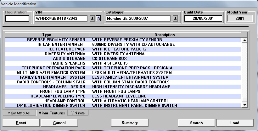Focus the Build Date field
Viewport: 258px width, 131px height.
[203, 18]
